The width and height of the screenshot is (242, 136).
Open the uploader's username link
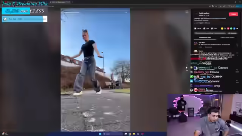pyautogui.click(x=204, y=13)
